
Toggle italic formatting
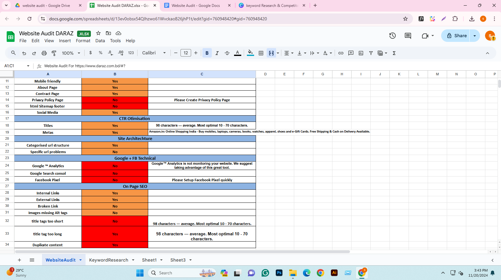coord(217,53)
